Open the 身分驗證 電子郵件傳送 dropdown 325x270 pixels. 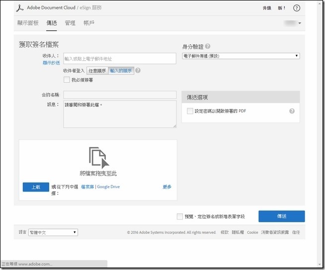(x=241, y=56)
